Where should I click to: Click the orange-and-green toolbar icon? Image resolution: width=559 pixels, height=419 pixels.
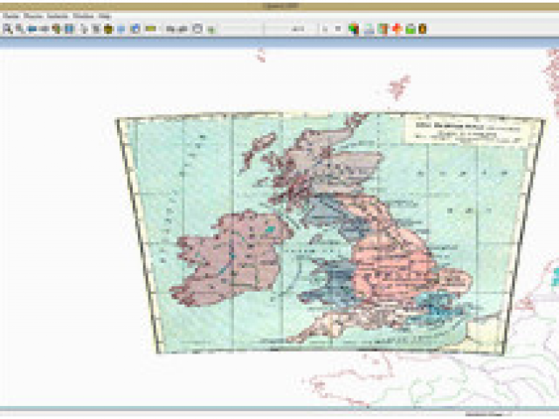pos(383,29)
